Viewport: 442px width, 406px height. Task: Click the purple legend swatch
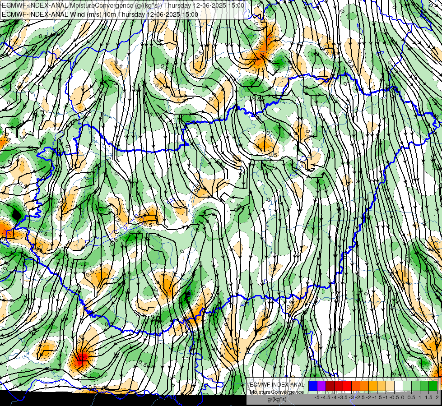[321, 386]
